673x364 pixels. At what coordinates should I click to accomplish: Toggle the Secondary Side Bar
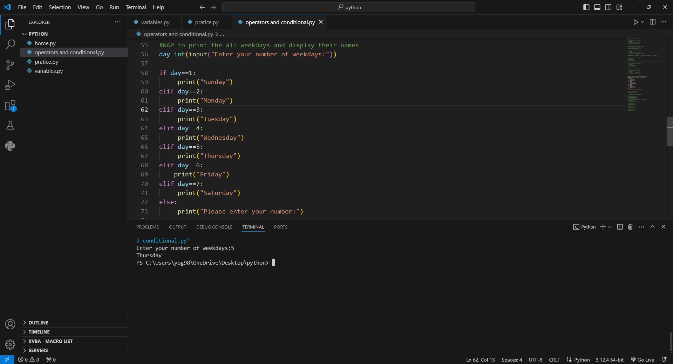[x=608, y=7]
